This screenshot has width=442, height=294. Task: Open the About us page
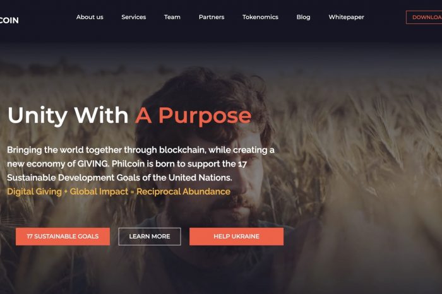[x=90, y=17]
